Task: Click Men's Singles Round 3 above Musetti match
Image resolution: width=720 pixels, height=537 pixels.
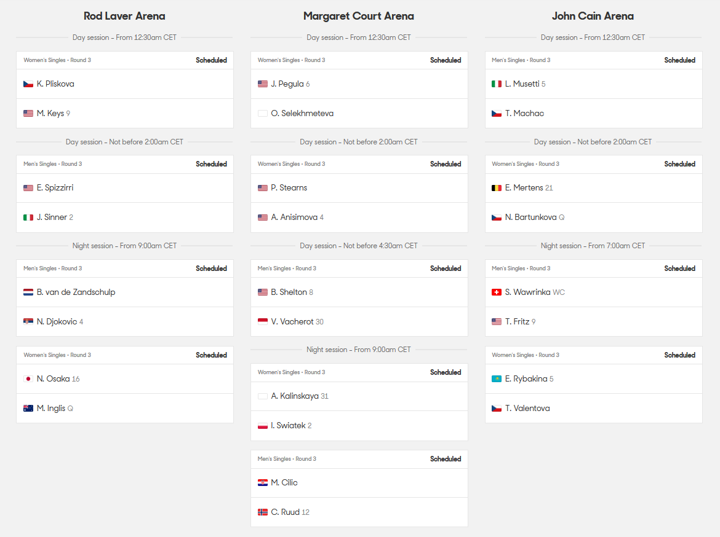Action: [521, 60]
